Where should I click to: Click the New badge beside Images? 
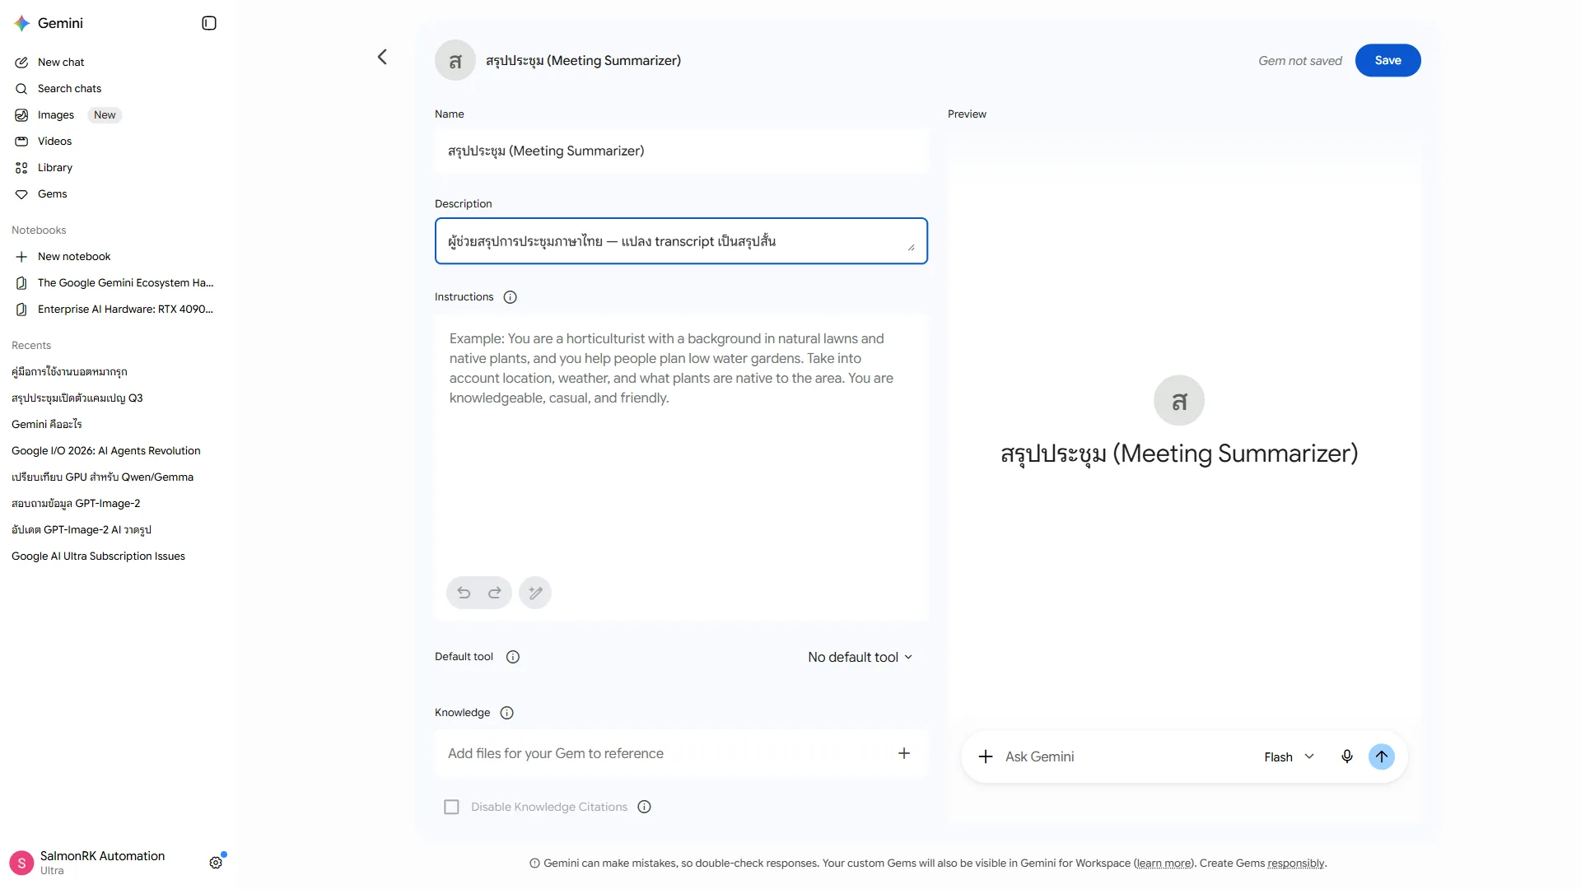[x=105, y=115]
